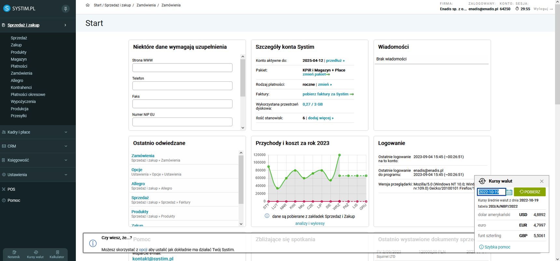Viewport: 560px width, 261px height.
Task: Open POS in the sidebar
Action: pyautogui.click(x=11, y=189)
